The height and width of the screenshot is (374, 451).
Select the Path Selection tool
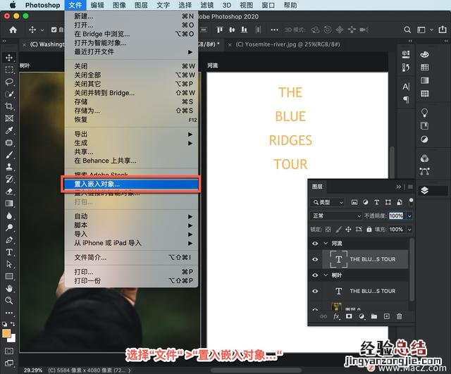coord(9,264)
